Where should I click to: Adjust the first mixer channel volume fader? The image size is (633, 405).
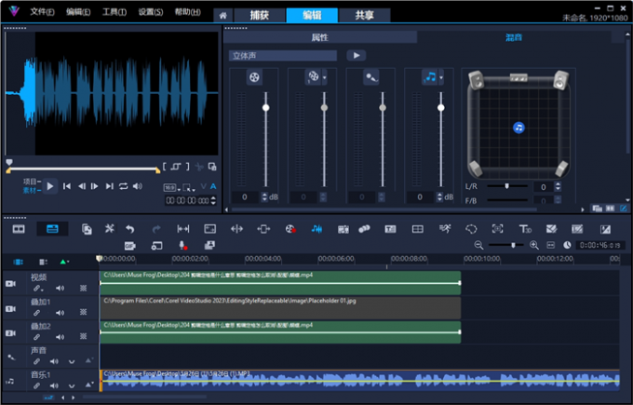pyautogui.click(x=265, y=107)
